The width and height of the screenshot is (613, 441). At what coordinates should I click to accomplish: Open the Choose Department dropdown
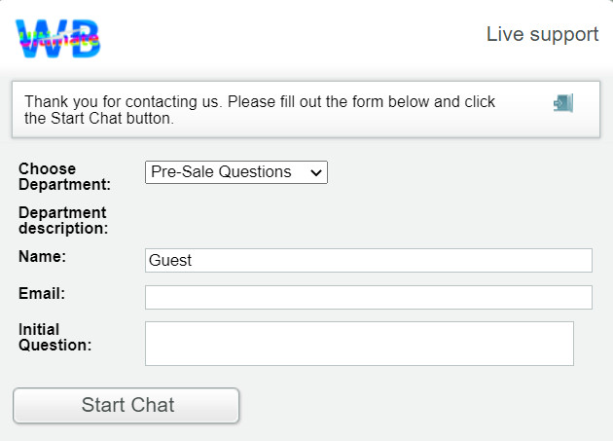235,172
